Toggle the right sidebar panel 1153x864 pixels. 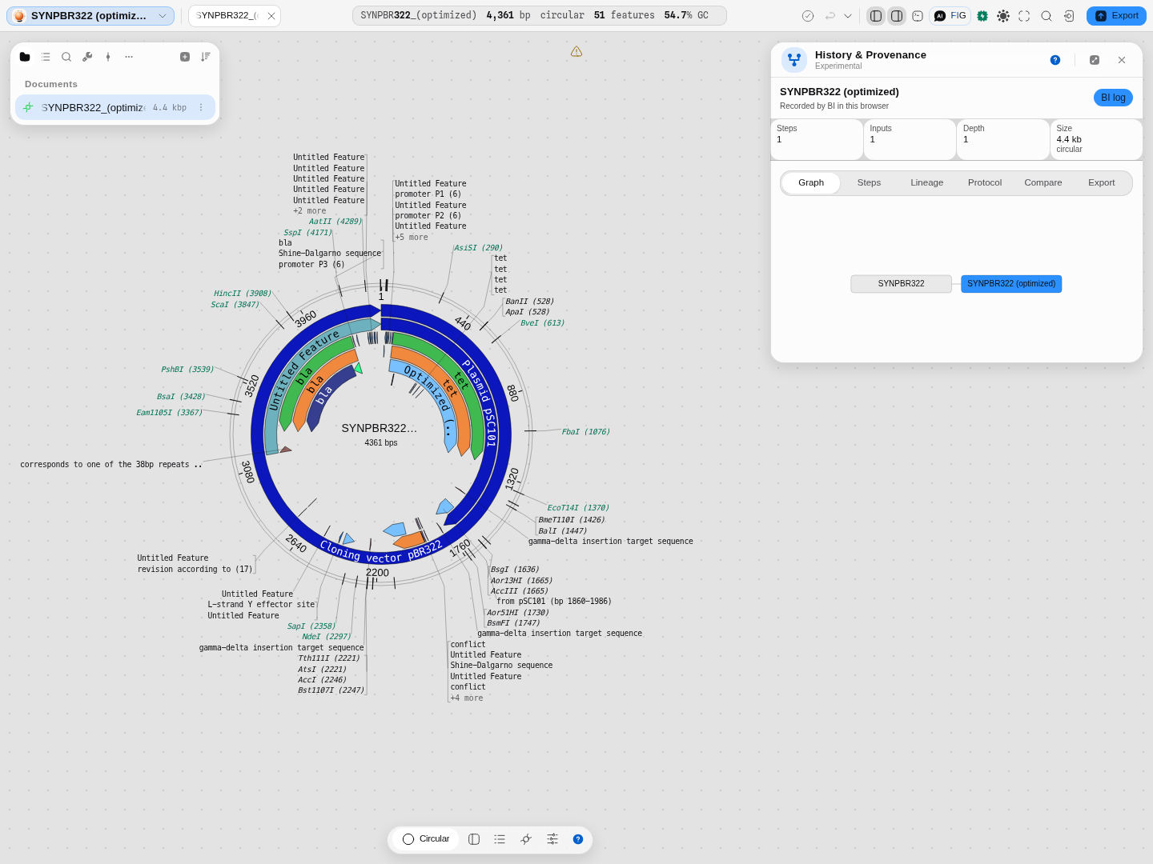(x=897, y=16)
